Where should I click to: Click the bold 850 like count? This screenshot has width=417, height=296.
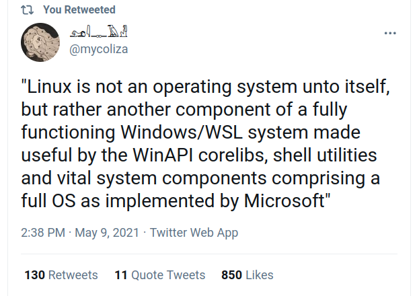231,275
